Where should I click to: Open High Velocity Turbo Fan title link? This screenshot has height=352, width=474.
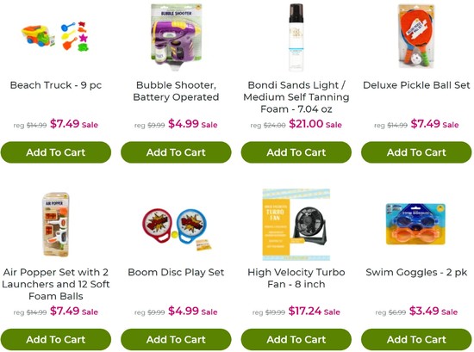296,278
